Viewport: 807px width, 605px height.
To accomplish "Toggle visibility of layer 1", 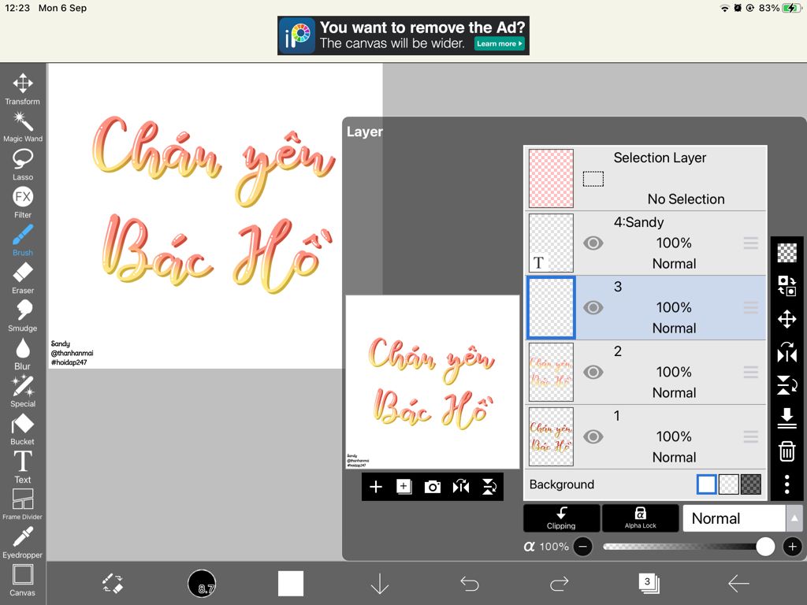I will 593,436.
